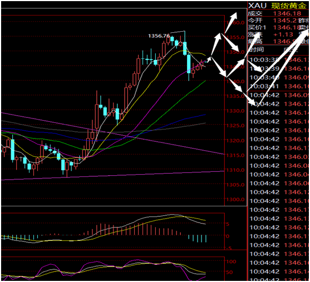Select the tick row timed 10:03:39
Screen dimensions: 310x282
tap(279, 68)
